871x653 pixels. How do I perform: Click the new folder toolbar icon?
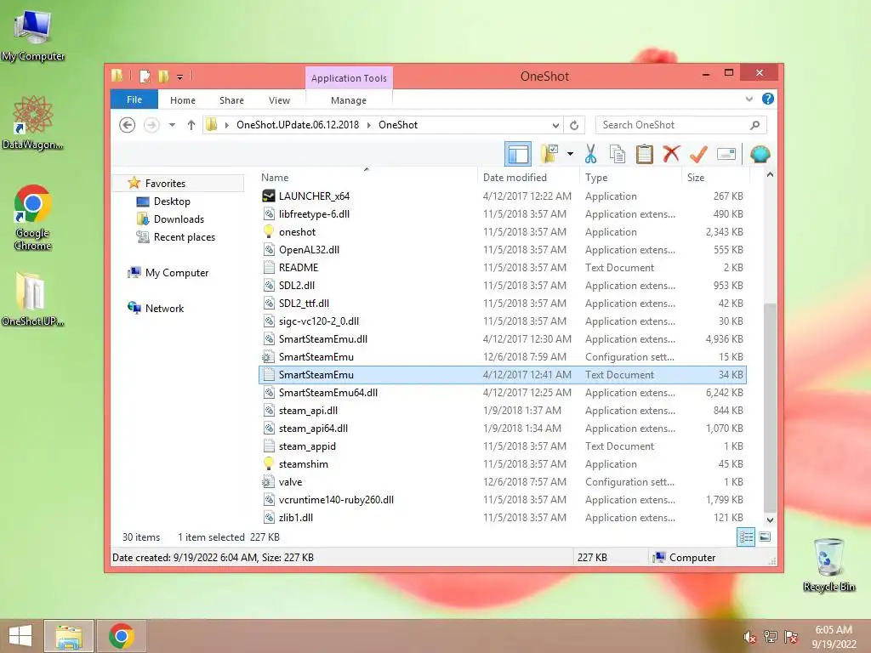click(x=549, y=155)
